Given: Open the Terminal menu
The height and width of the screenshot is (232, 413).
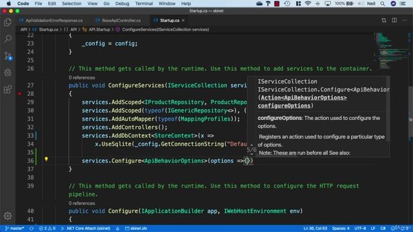Looking at the screenshot, I should coord(144,3).
